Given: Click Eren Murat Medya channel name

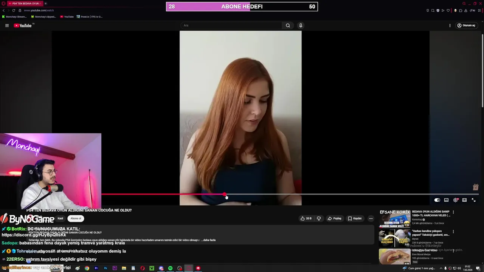Looking at the screenshot, I should click(422, 254).
